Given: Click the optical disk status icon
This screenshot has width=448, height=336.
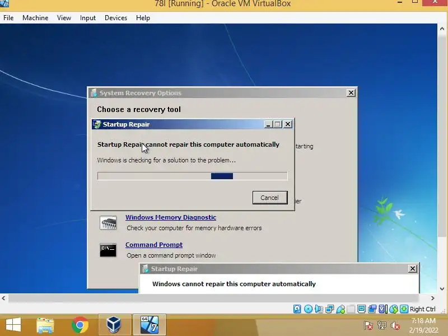Looking at the screenshot, I should coord(308,309).
